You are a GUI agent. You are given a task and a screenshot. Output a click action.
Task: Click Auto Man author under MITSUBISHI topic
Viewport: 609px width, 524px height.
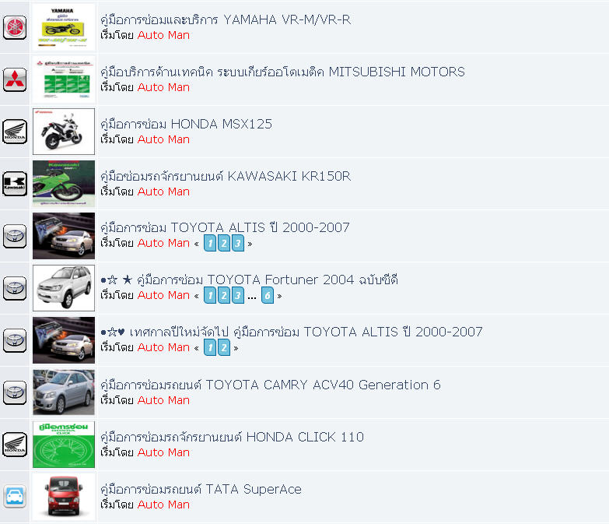tap(163, 87)
